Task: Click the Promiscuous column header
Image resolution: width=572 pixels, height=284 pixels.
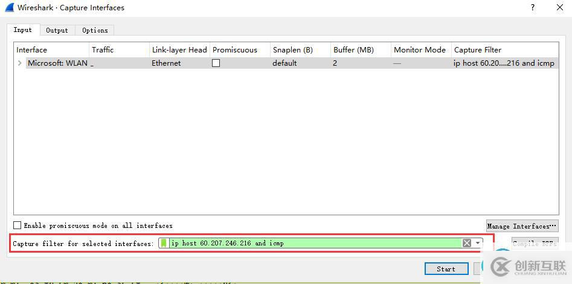Action: tap(240, 50)
